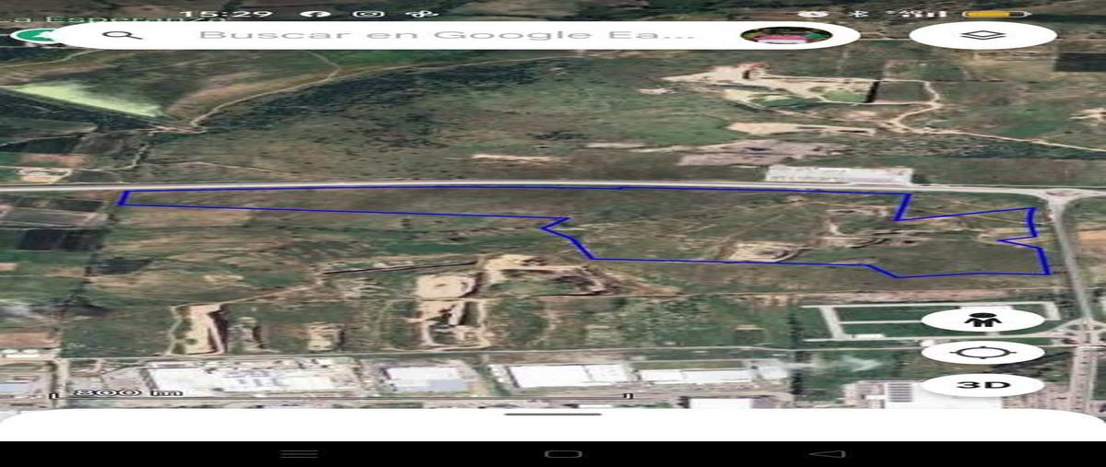The image size is (1106, 467).
Task: Tap the Android home navigation button
Action: (x=562, y=454)
